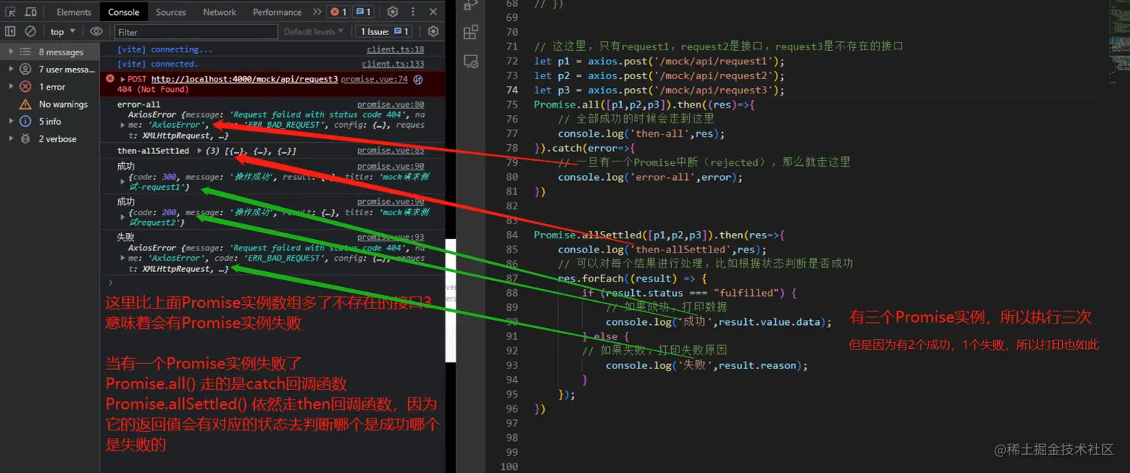1130x473 pixels.
Task: Select the user messages person icon
Action: (x=25, y=69)
